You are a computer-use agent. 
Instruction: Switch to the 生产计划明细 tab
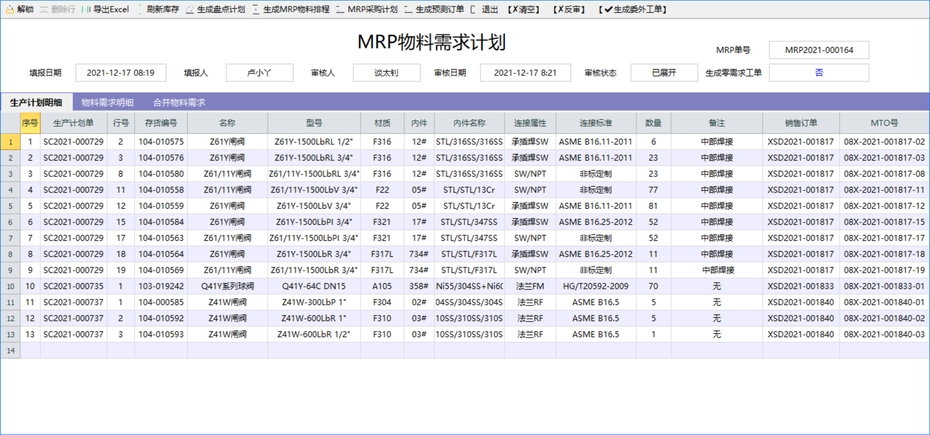click(36, 102)
